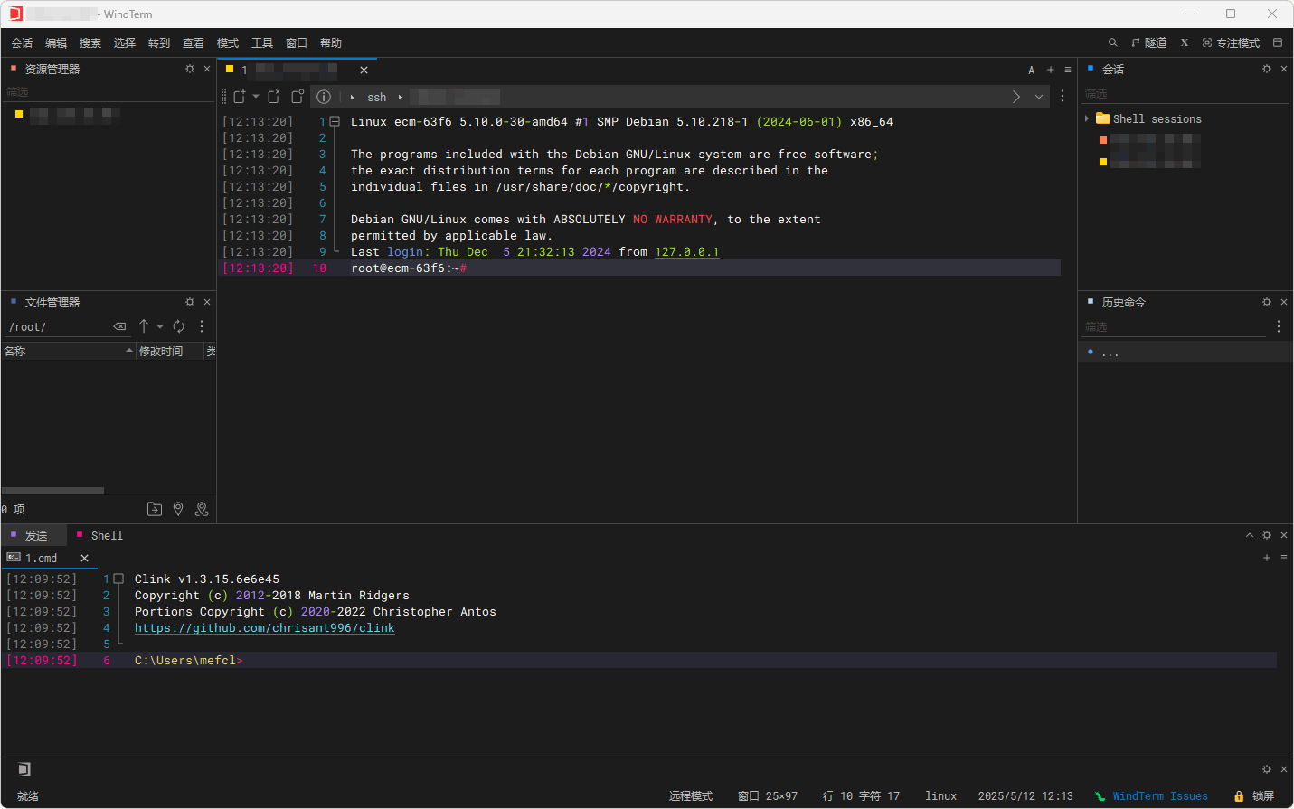
Task: Open the dropdown arrow next to the up-directory arrow
Action: pyautogui.click(x=160, y=326)
